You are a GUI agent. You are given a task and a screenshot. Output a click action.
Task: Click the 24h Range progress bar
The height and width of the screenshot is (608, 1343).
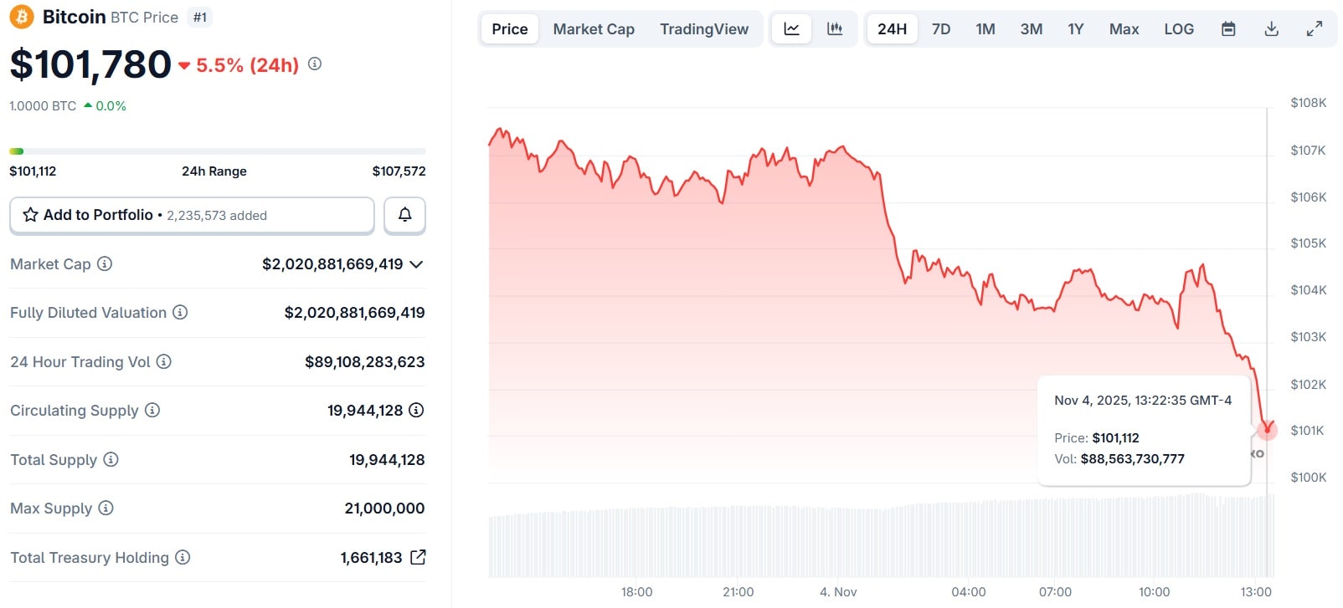(x=218, y=151)
